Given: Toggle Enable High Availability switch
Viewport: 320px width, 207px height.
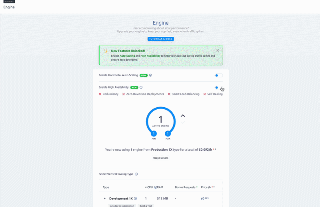Looking at the screenshot, I should click(x=218, y=87).
